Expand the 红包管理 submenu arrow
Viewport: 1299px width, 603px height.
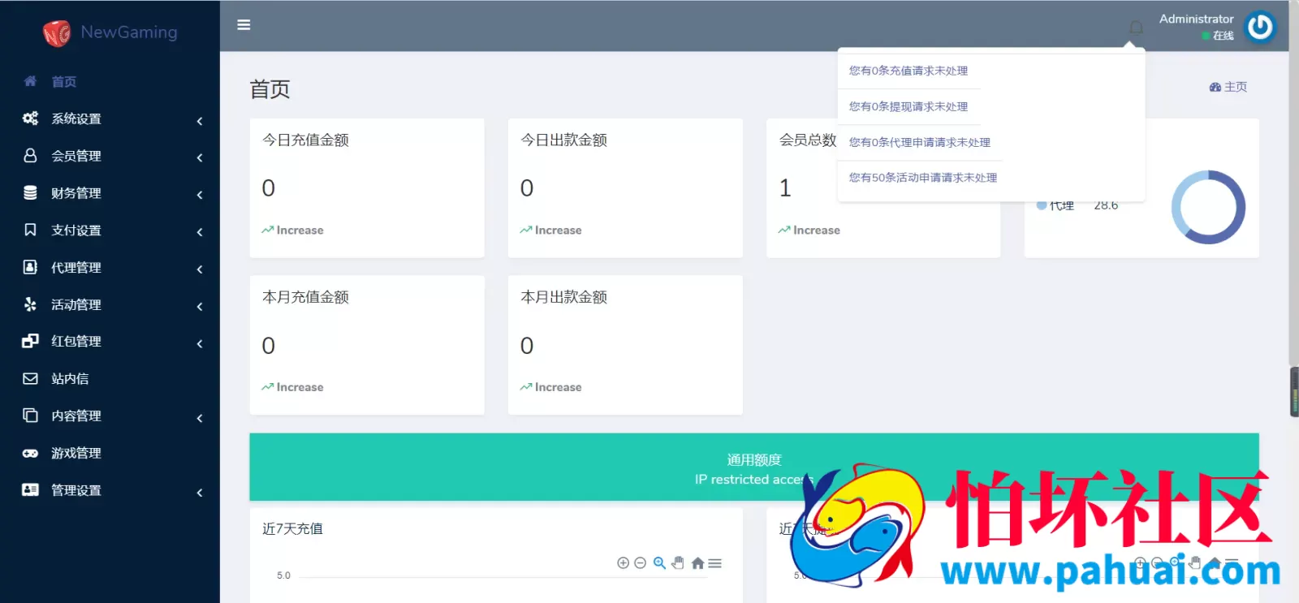point(200,343)
